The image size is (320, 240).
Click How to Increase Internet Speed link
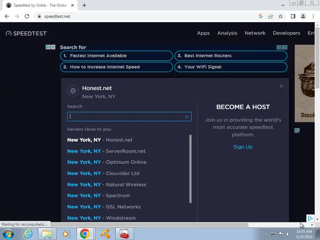[117, 67]
